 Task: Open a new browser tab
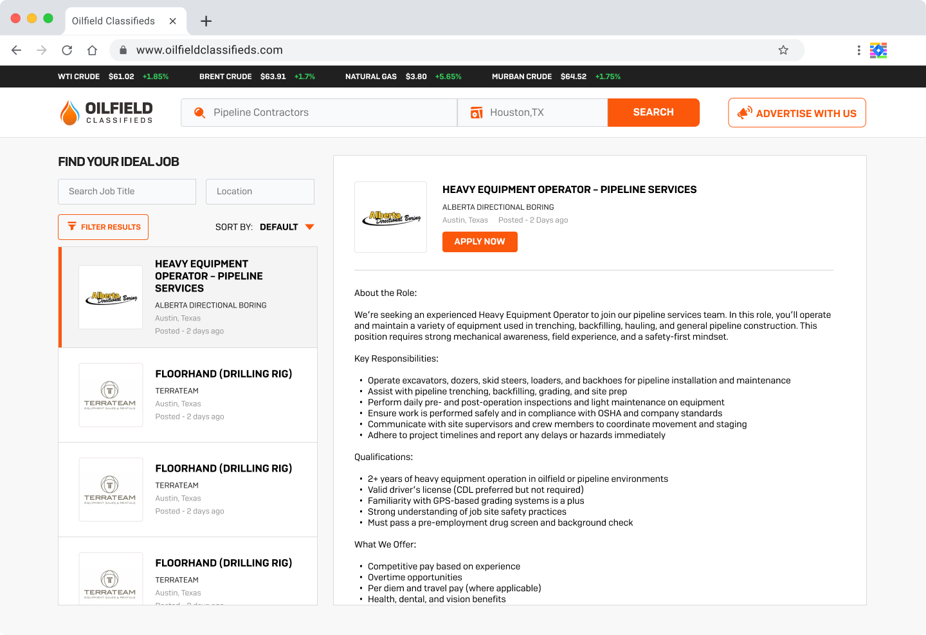[x=206, y=21]
